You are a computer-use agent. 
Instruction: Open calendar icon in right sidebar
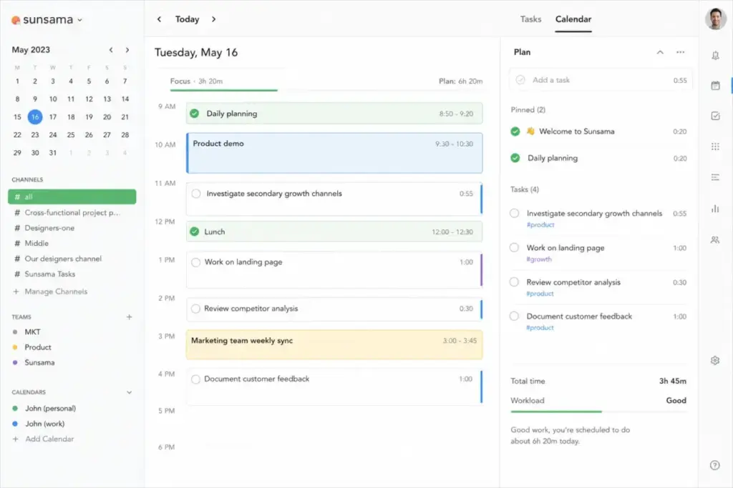[715, 85]
